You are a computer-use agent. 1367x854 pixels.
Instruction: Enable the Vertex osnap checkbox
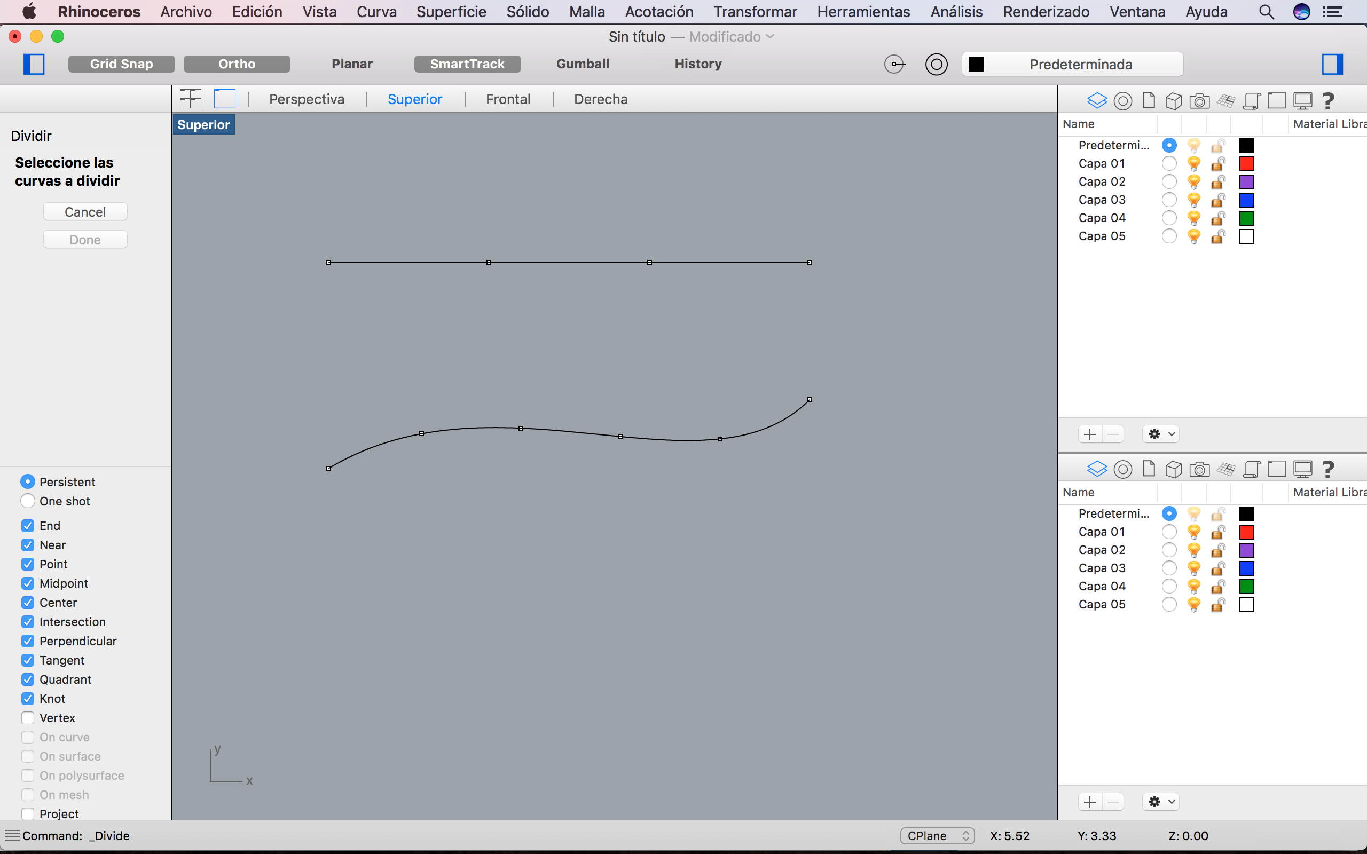click(x=27, y=717)
